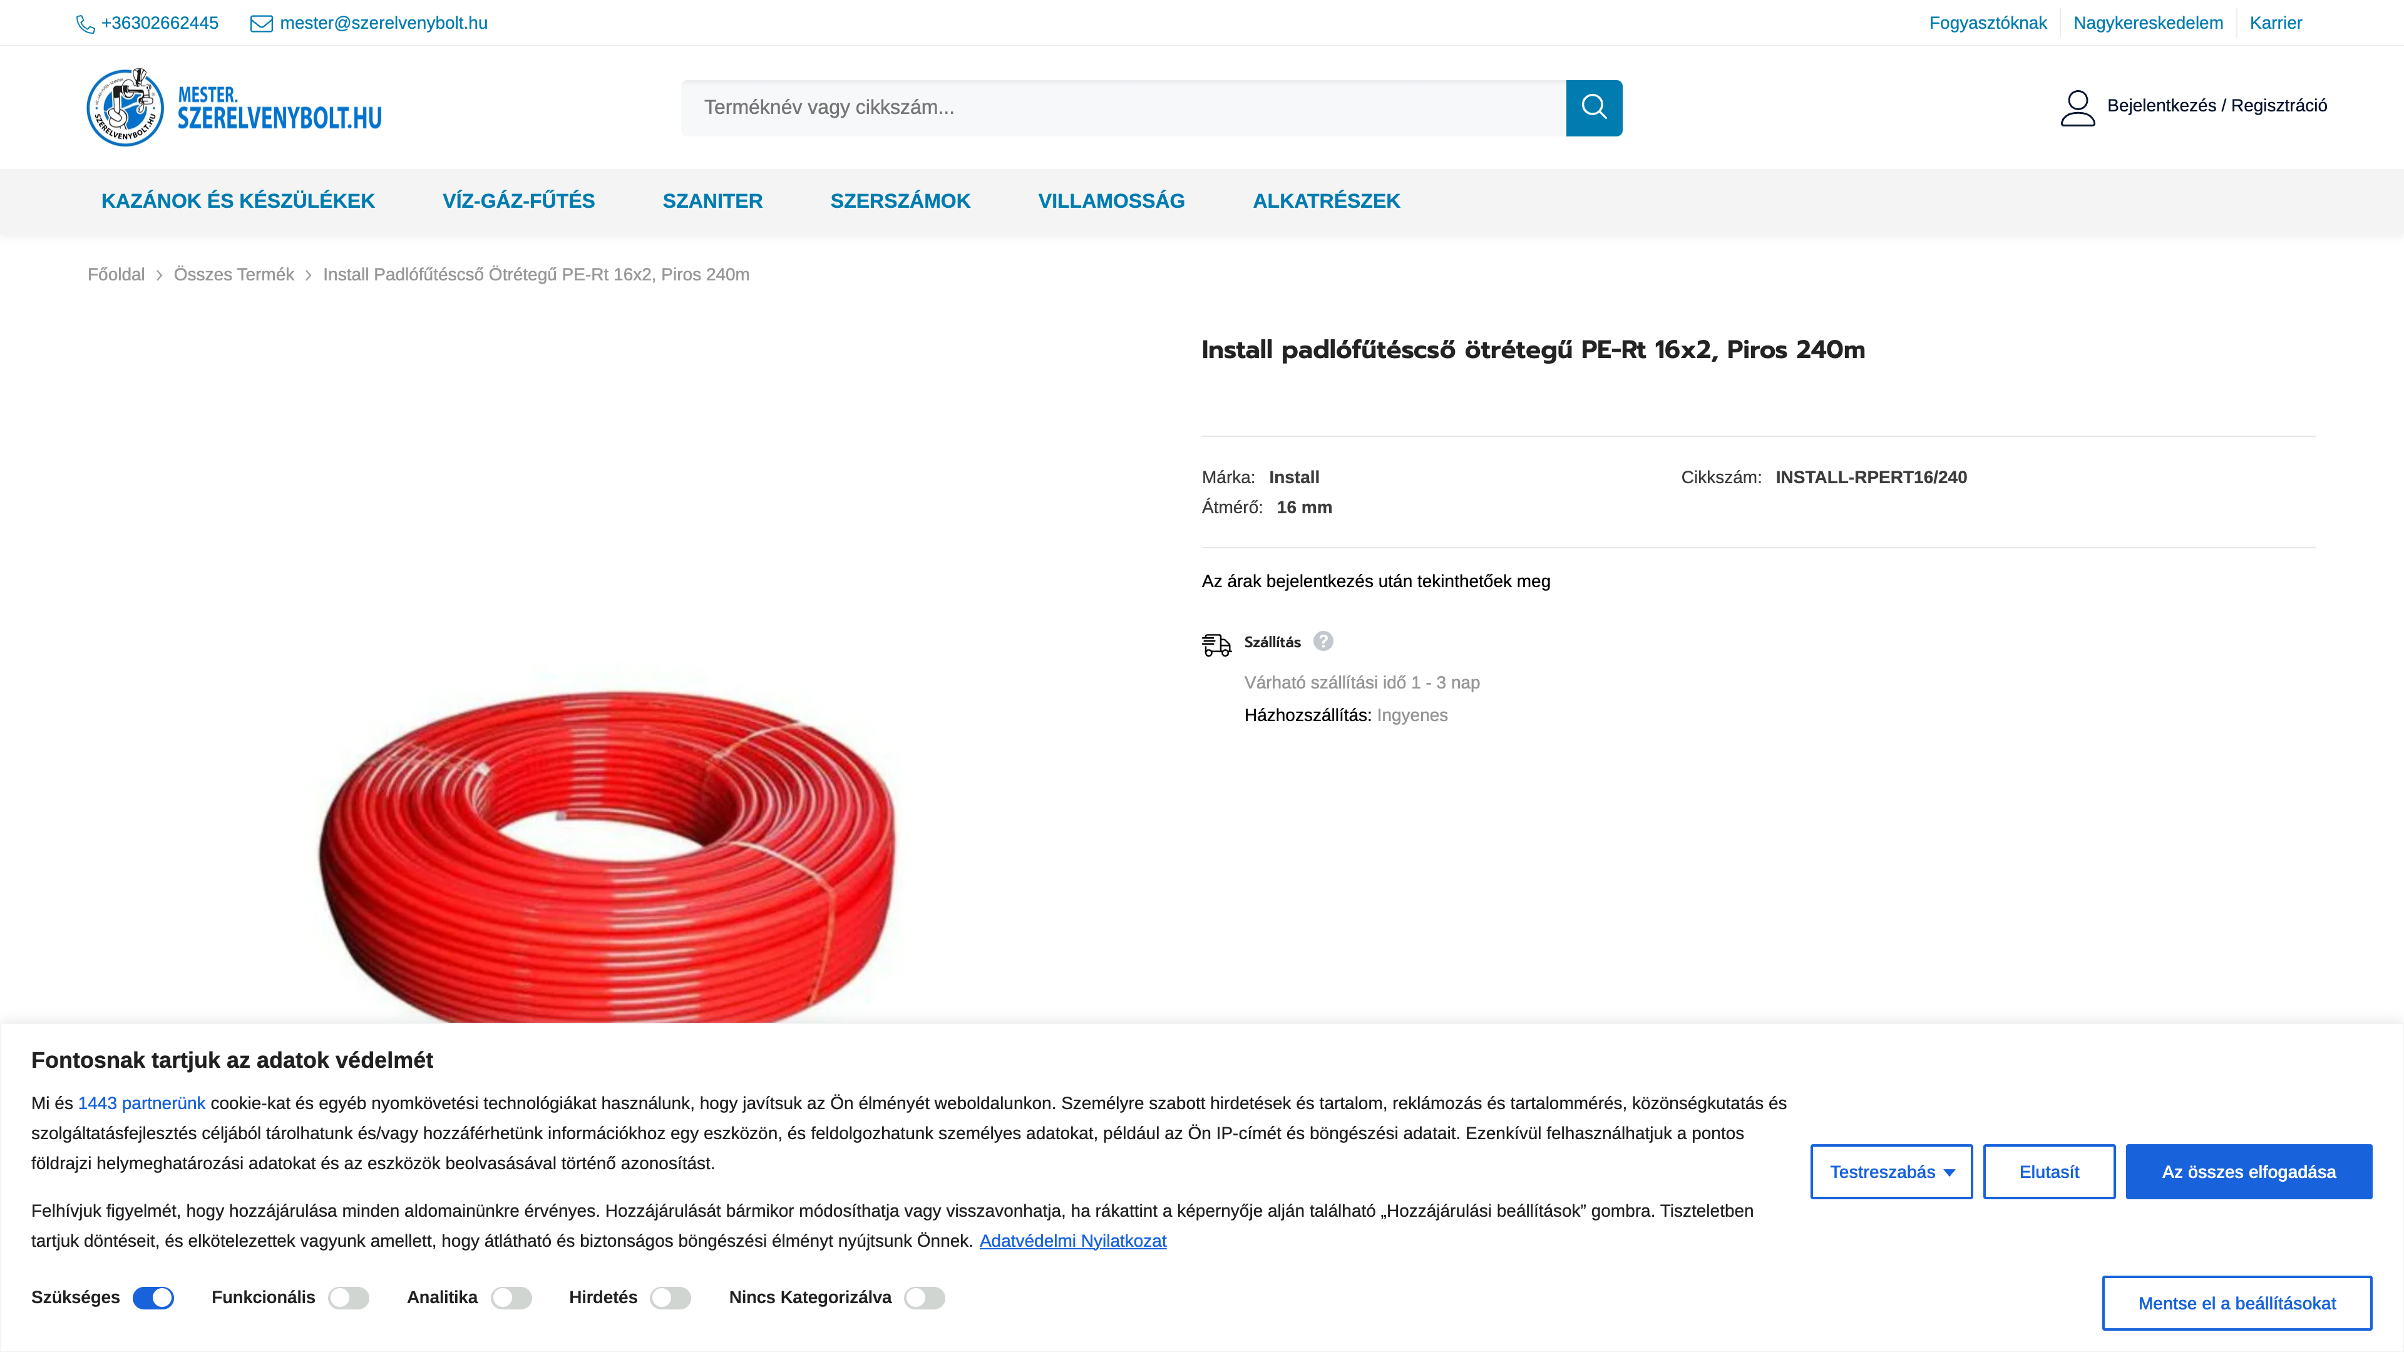Open the Adatvédelmi Nyilatkozat link

[1073, 1240]
